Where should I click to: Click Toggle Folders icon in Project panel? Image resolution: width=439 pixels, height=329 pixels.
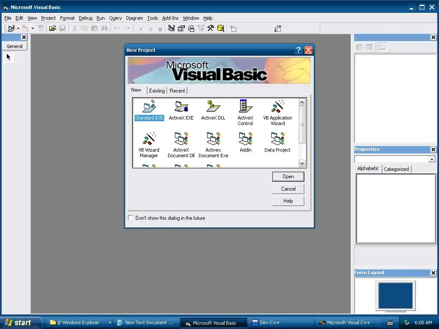(382, 47)
